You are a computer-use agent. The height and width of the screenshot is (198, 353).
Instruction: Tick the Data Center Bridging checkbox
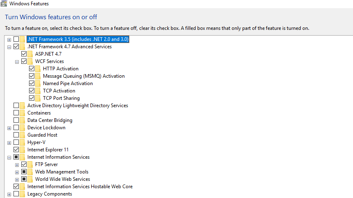(x=16, y=120)
